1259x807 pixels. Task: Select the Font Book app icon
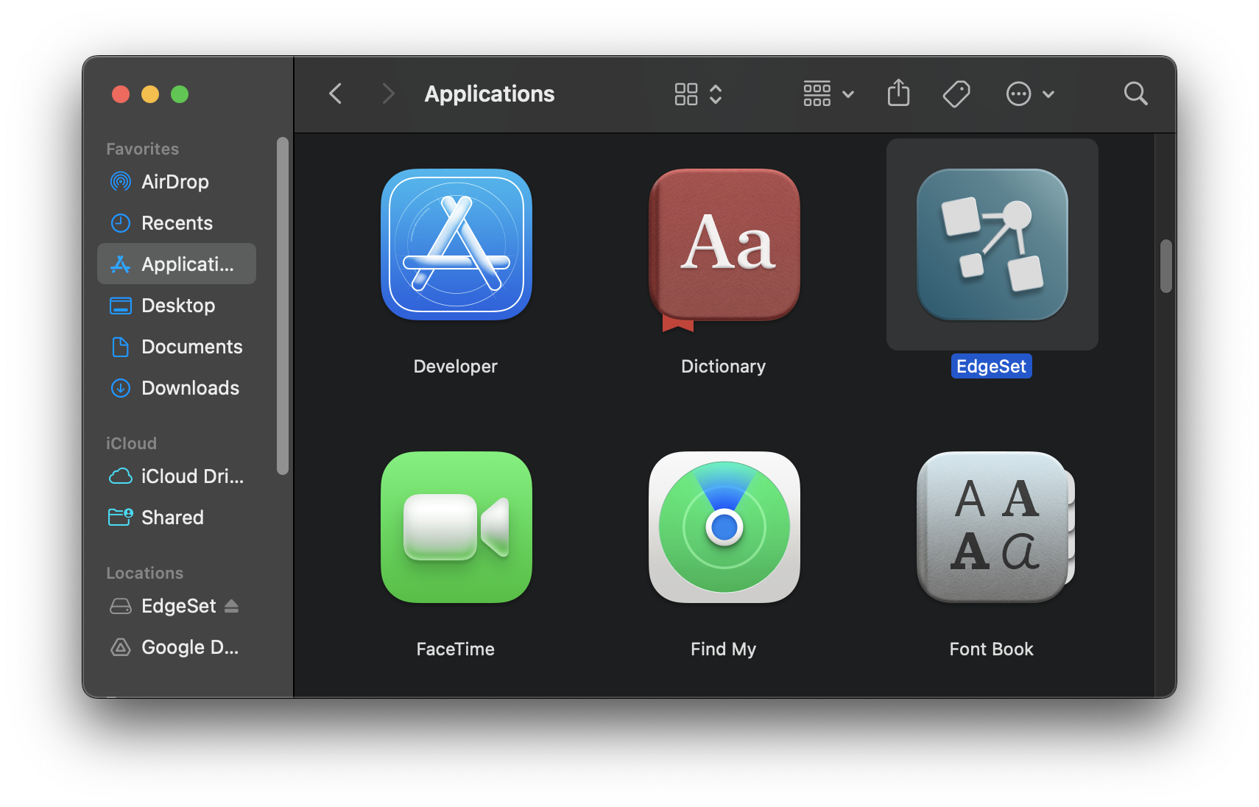(x=995, y=527)
